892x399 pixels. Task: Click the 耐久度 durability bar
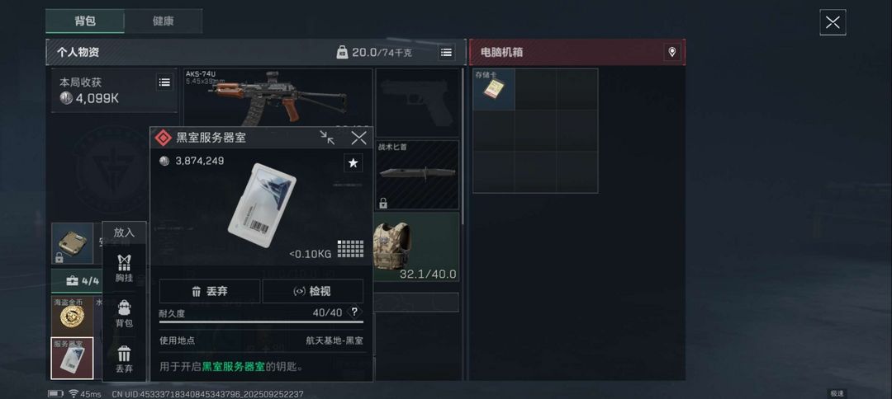[261, 322]
